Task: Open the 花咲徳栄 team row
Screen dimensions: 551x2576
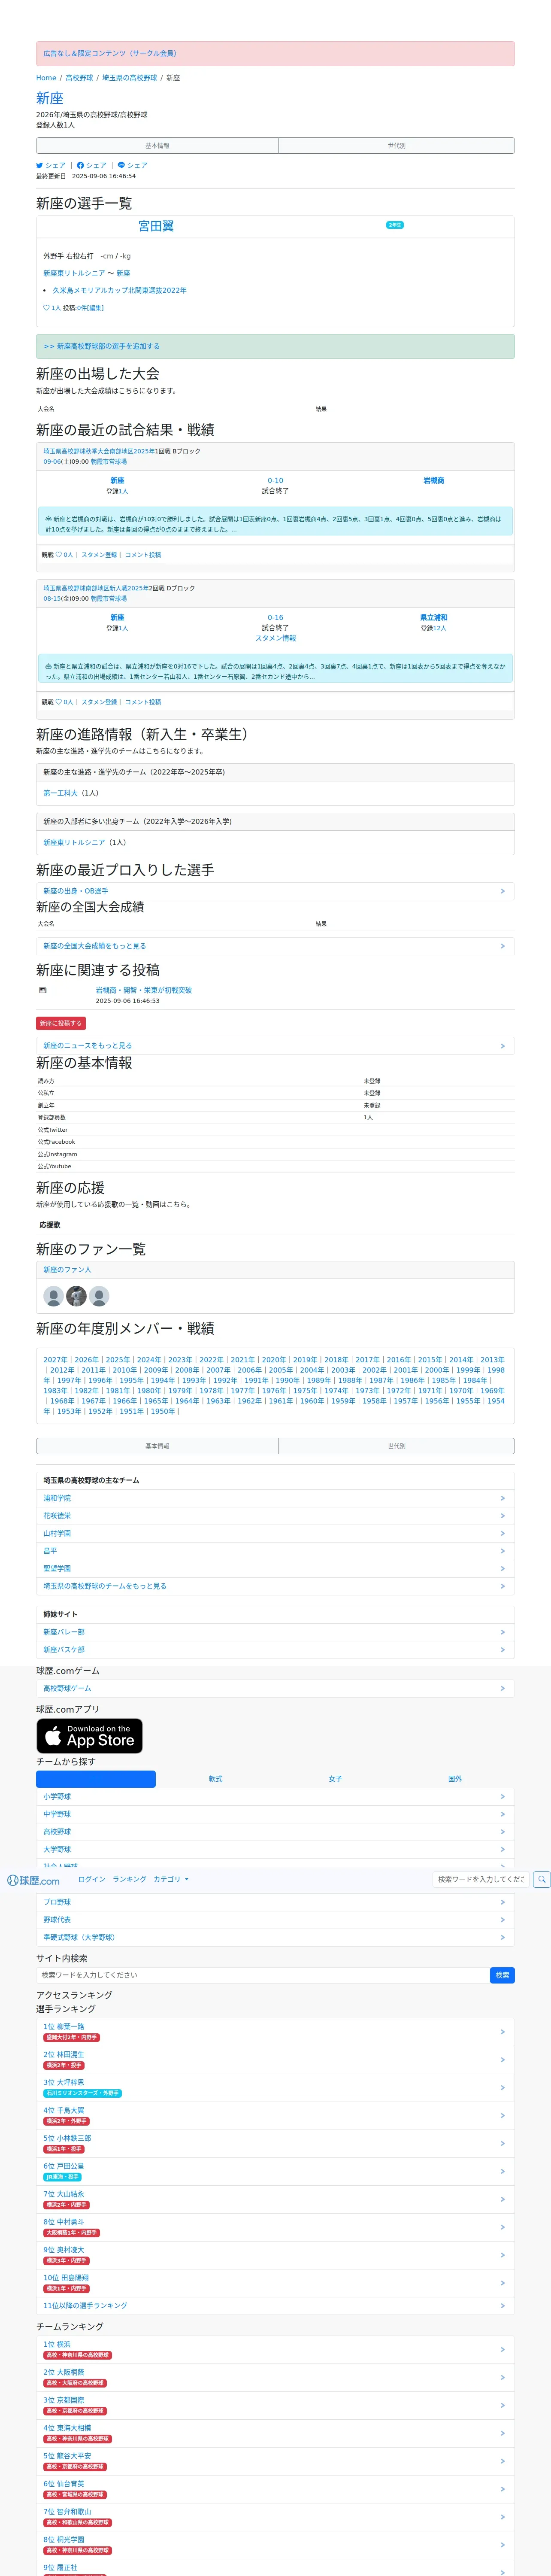Action: [x=275, y=1516]
